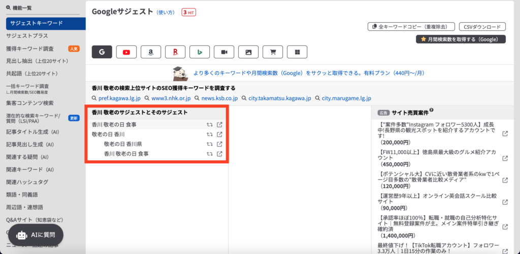Open サジェストプラス in sidebar
Screen dimensions: 520x254
tap(27, 36)
